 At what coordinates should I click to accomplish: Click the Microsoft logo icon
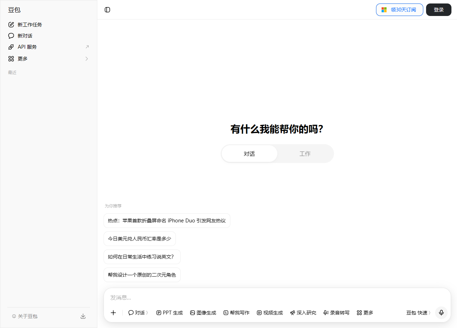pos(384,10)
